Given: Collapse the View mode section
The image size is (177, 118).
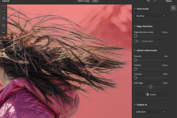Looking at the screenshot, I should 135,9.
